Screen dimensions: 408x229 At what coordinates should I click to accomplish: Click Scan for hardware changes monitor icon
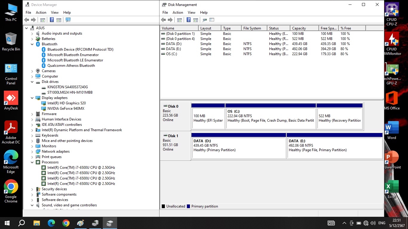[x=68, y=20]
